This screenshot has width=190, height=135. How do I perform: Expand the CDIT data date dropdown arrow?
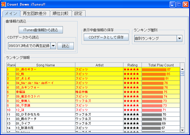click(x=53, y=46)
